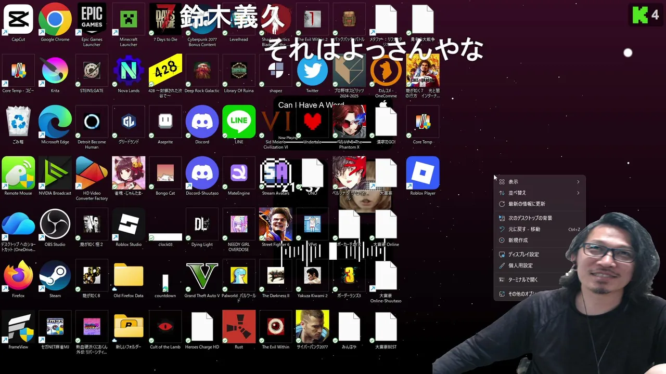Image resolution: width=666 pixels, height=374 pixels.
Task: Select the Epic Games Launcher icon
Action: 92,19
